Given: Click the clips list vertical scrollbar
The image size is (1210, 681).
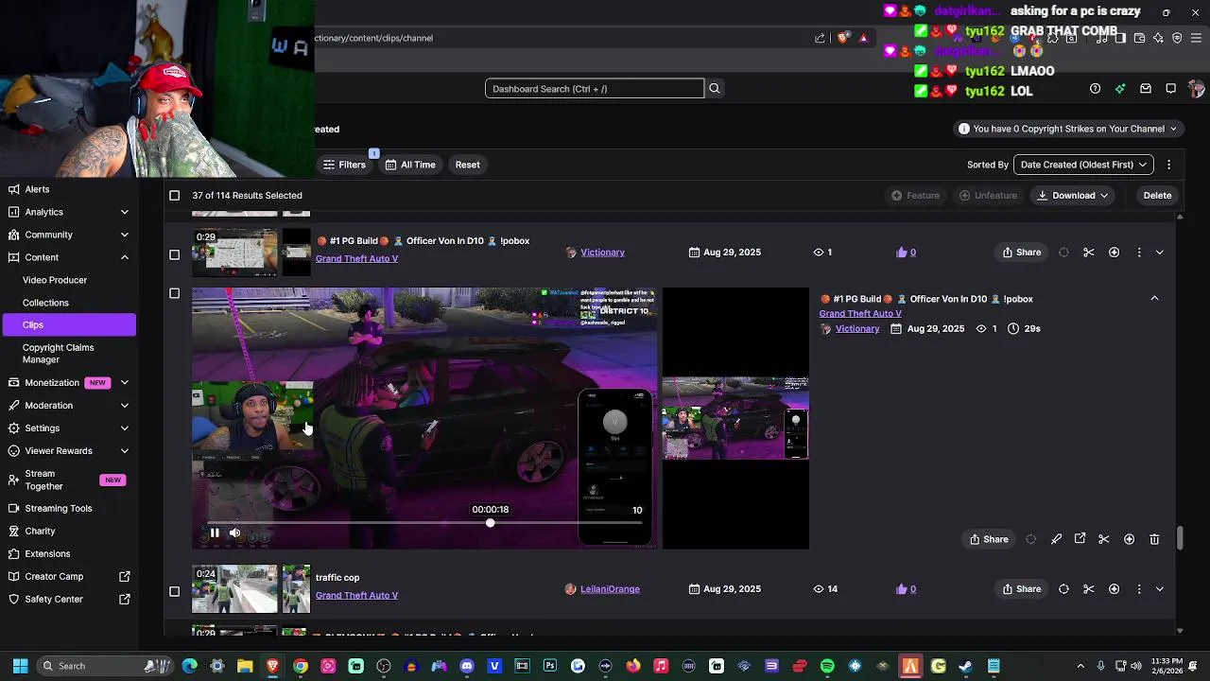Looking at the screenshot, I should pos(1180,538).
